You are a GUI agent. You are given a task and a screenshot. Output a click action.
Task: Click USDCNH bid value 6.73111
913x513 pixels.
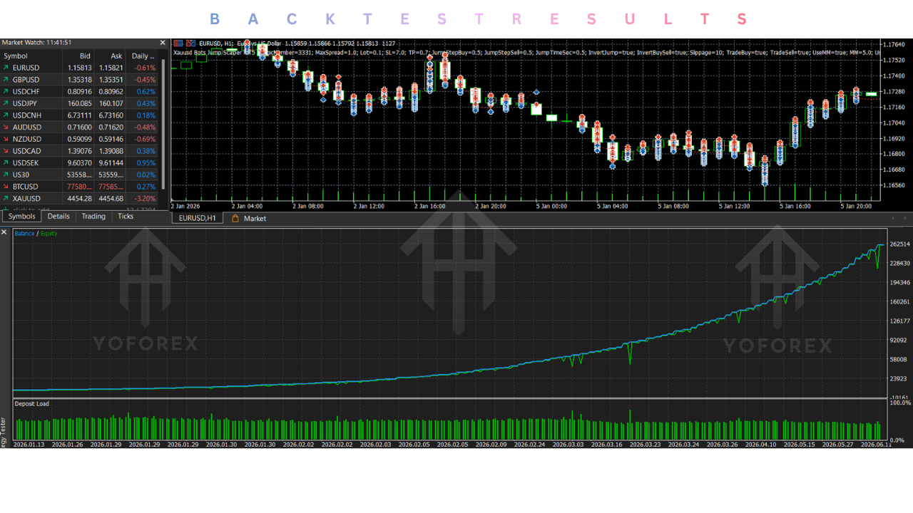click(79, 115)
